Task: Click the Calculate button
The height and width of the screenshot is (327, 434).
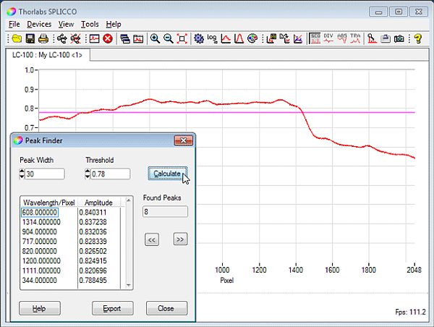Action: click(168, 174)
